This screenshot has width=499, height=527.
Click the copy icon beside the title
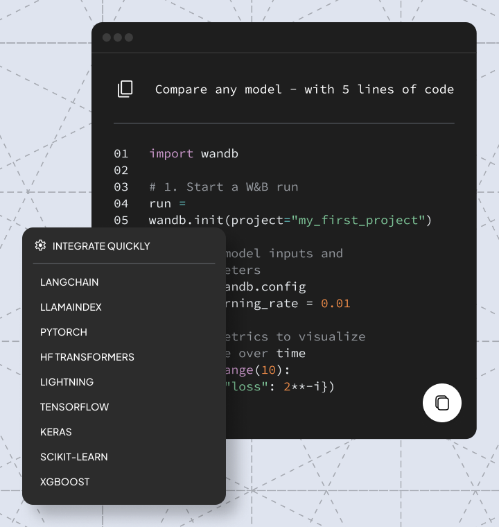point(125,89)
